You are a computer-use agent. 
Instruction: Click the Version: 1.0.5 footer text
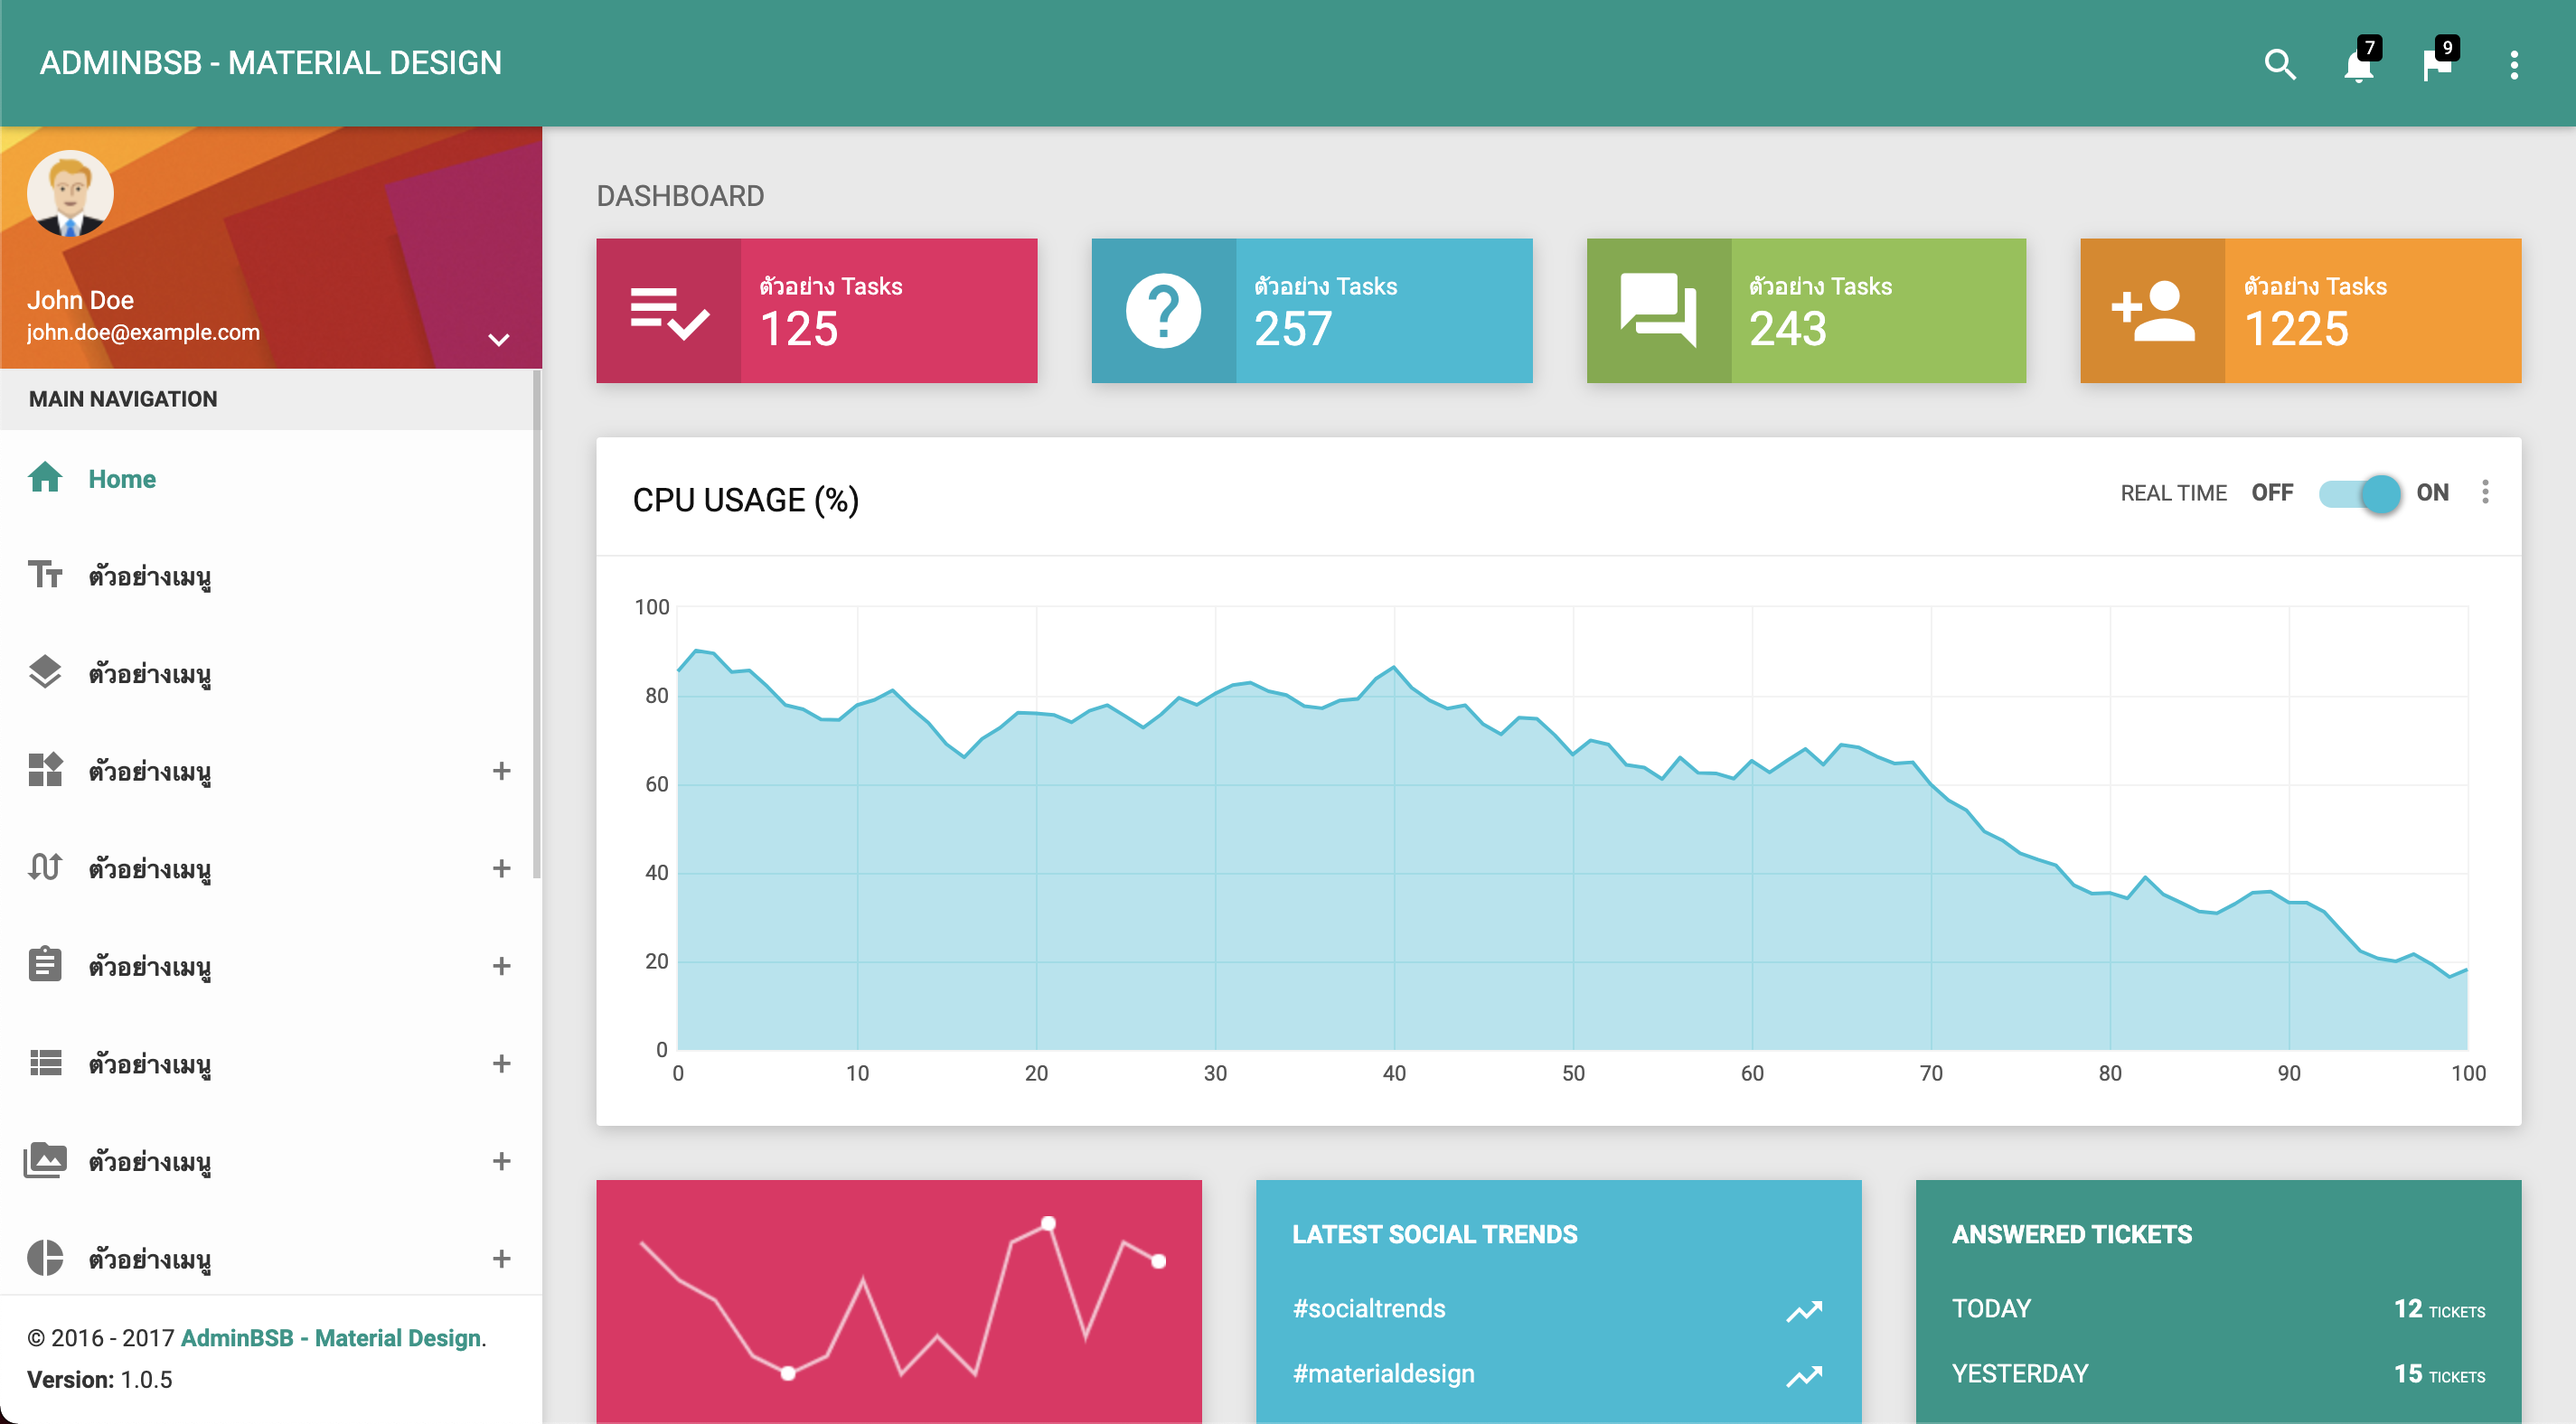click(100, 1380)
